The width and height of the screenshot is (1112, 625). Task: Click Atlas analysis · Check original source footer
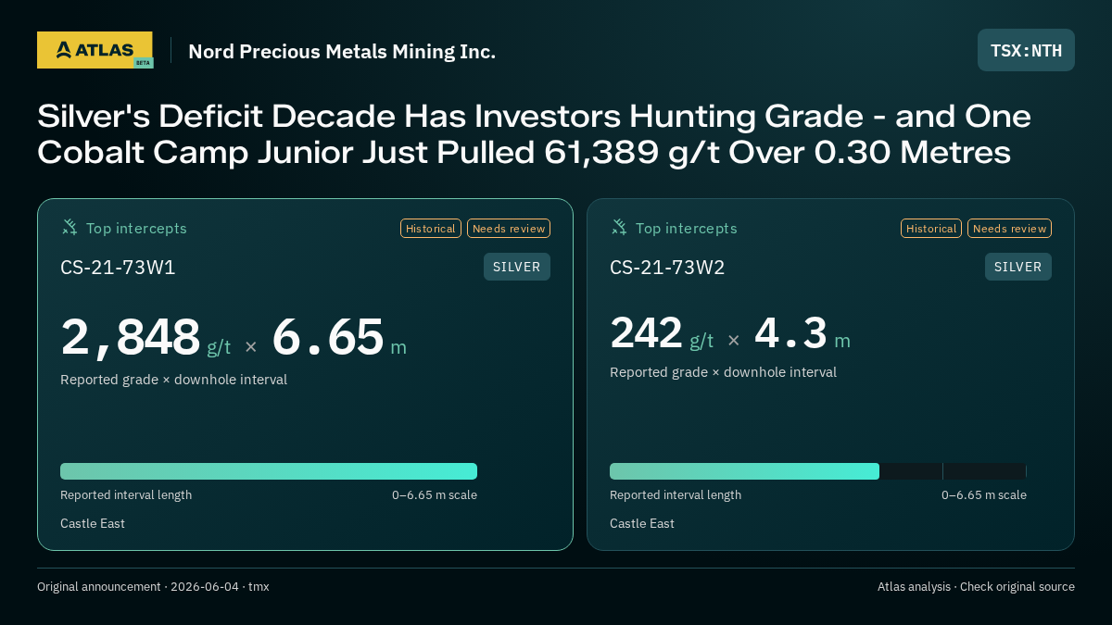tap(976, 586)
